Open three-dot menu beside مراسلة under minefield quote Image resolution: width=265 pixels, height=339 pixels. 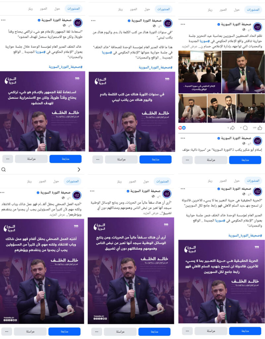point(7,331)
